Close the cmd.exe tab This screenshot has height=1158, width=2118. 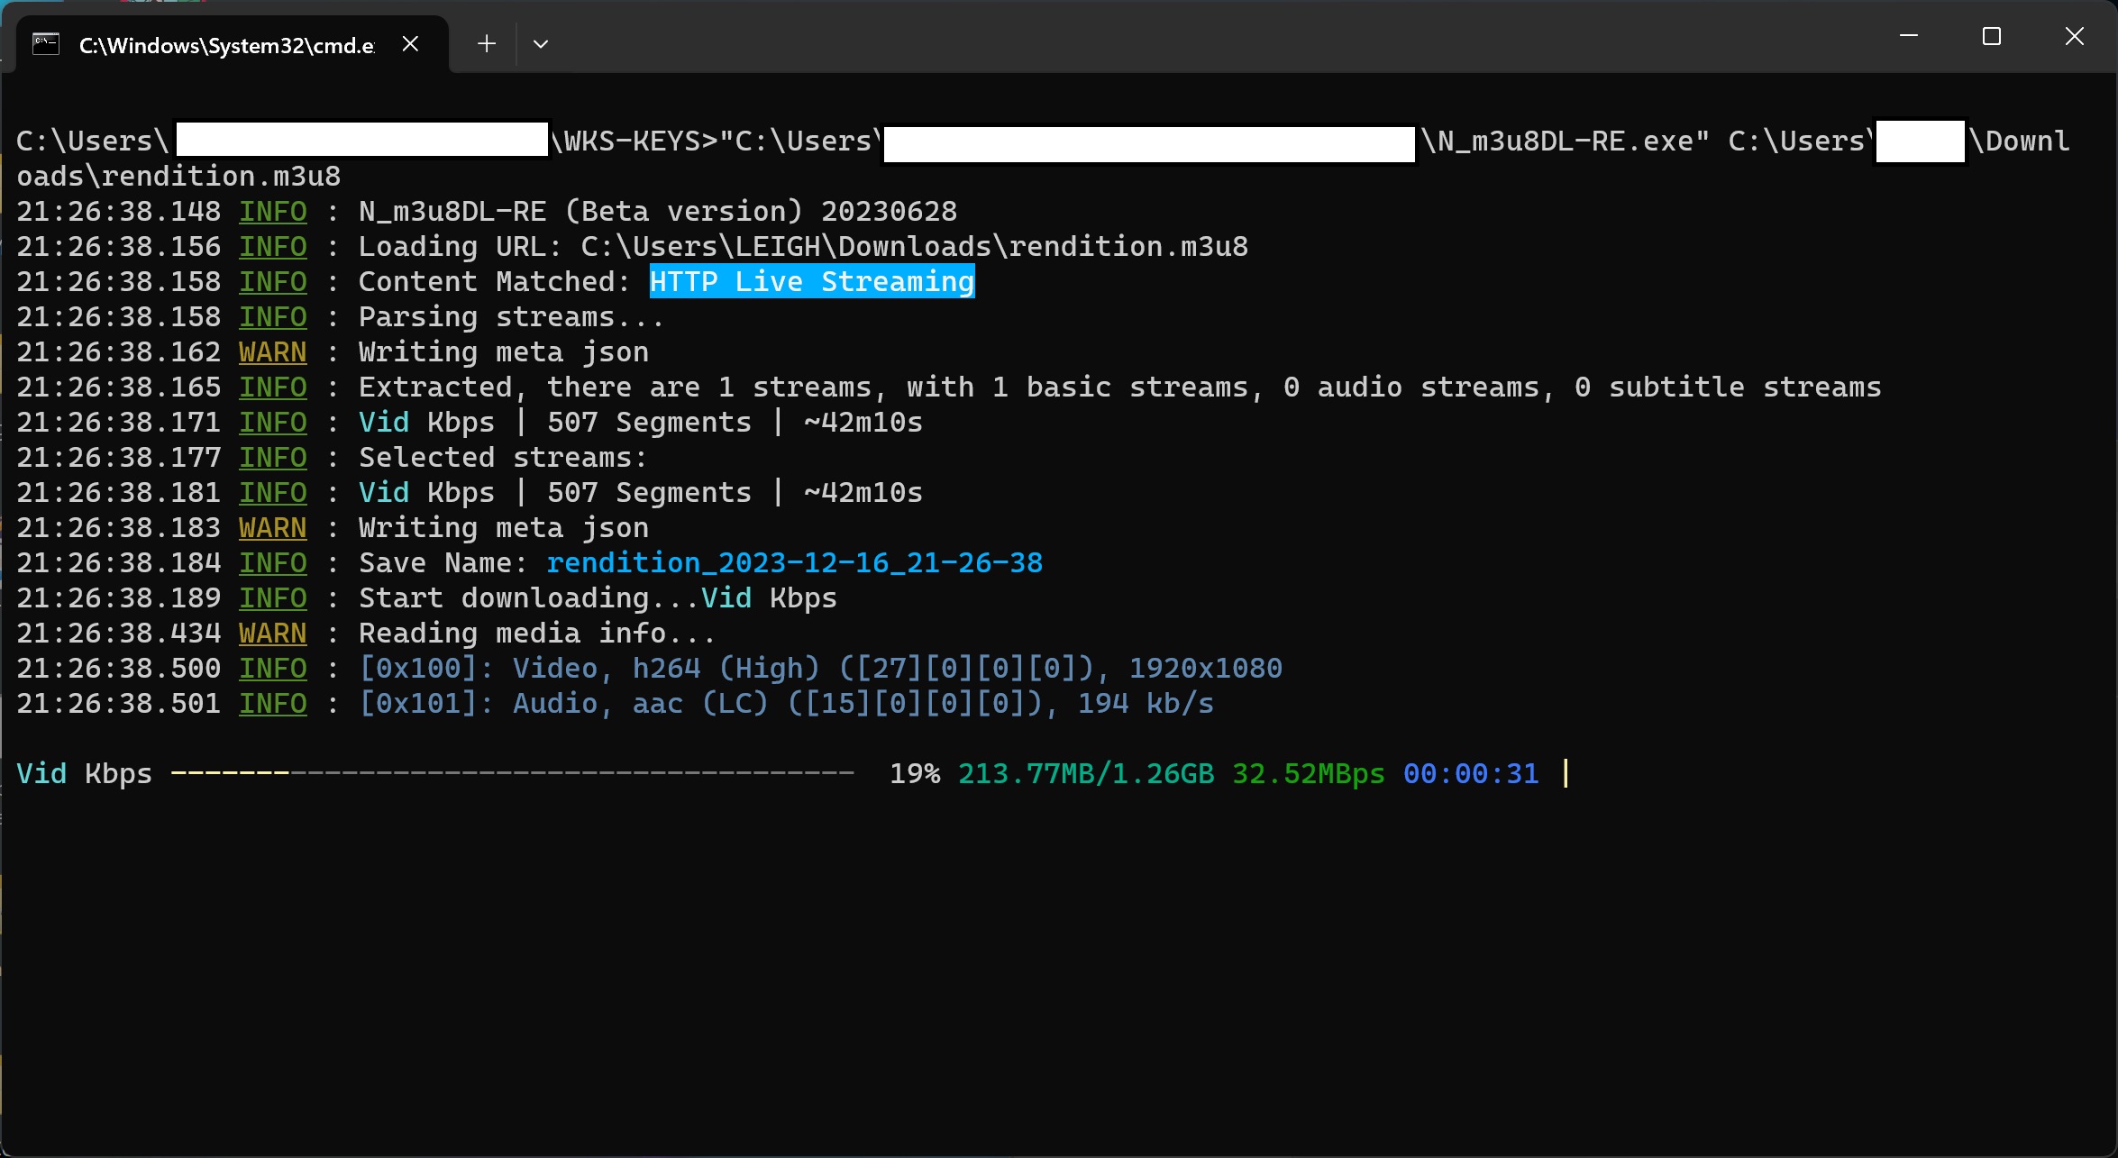(410, 44)
